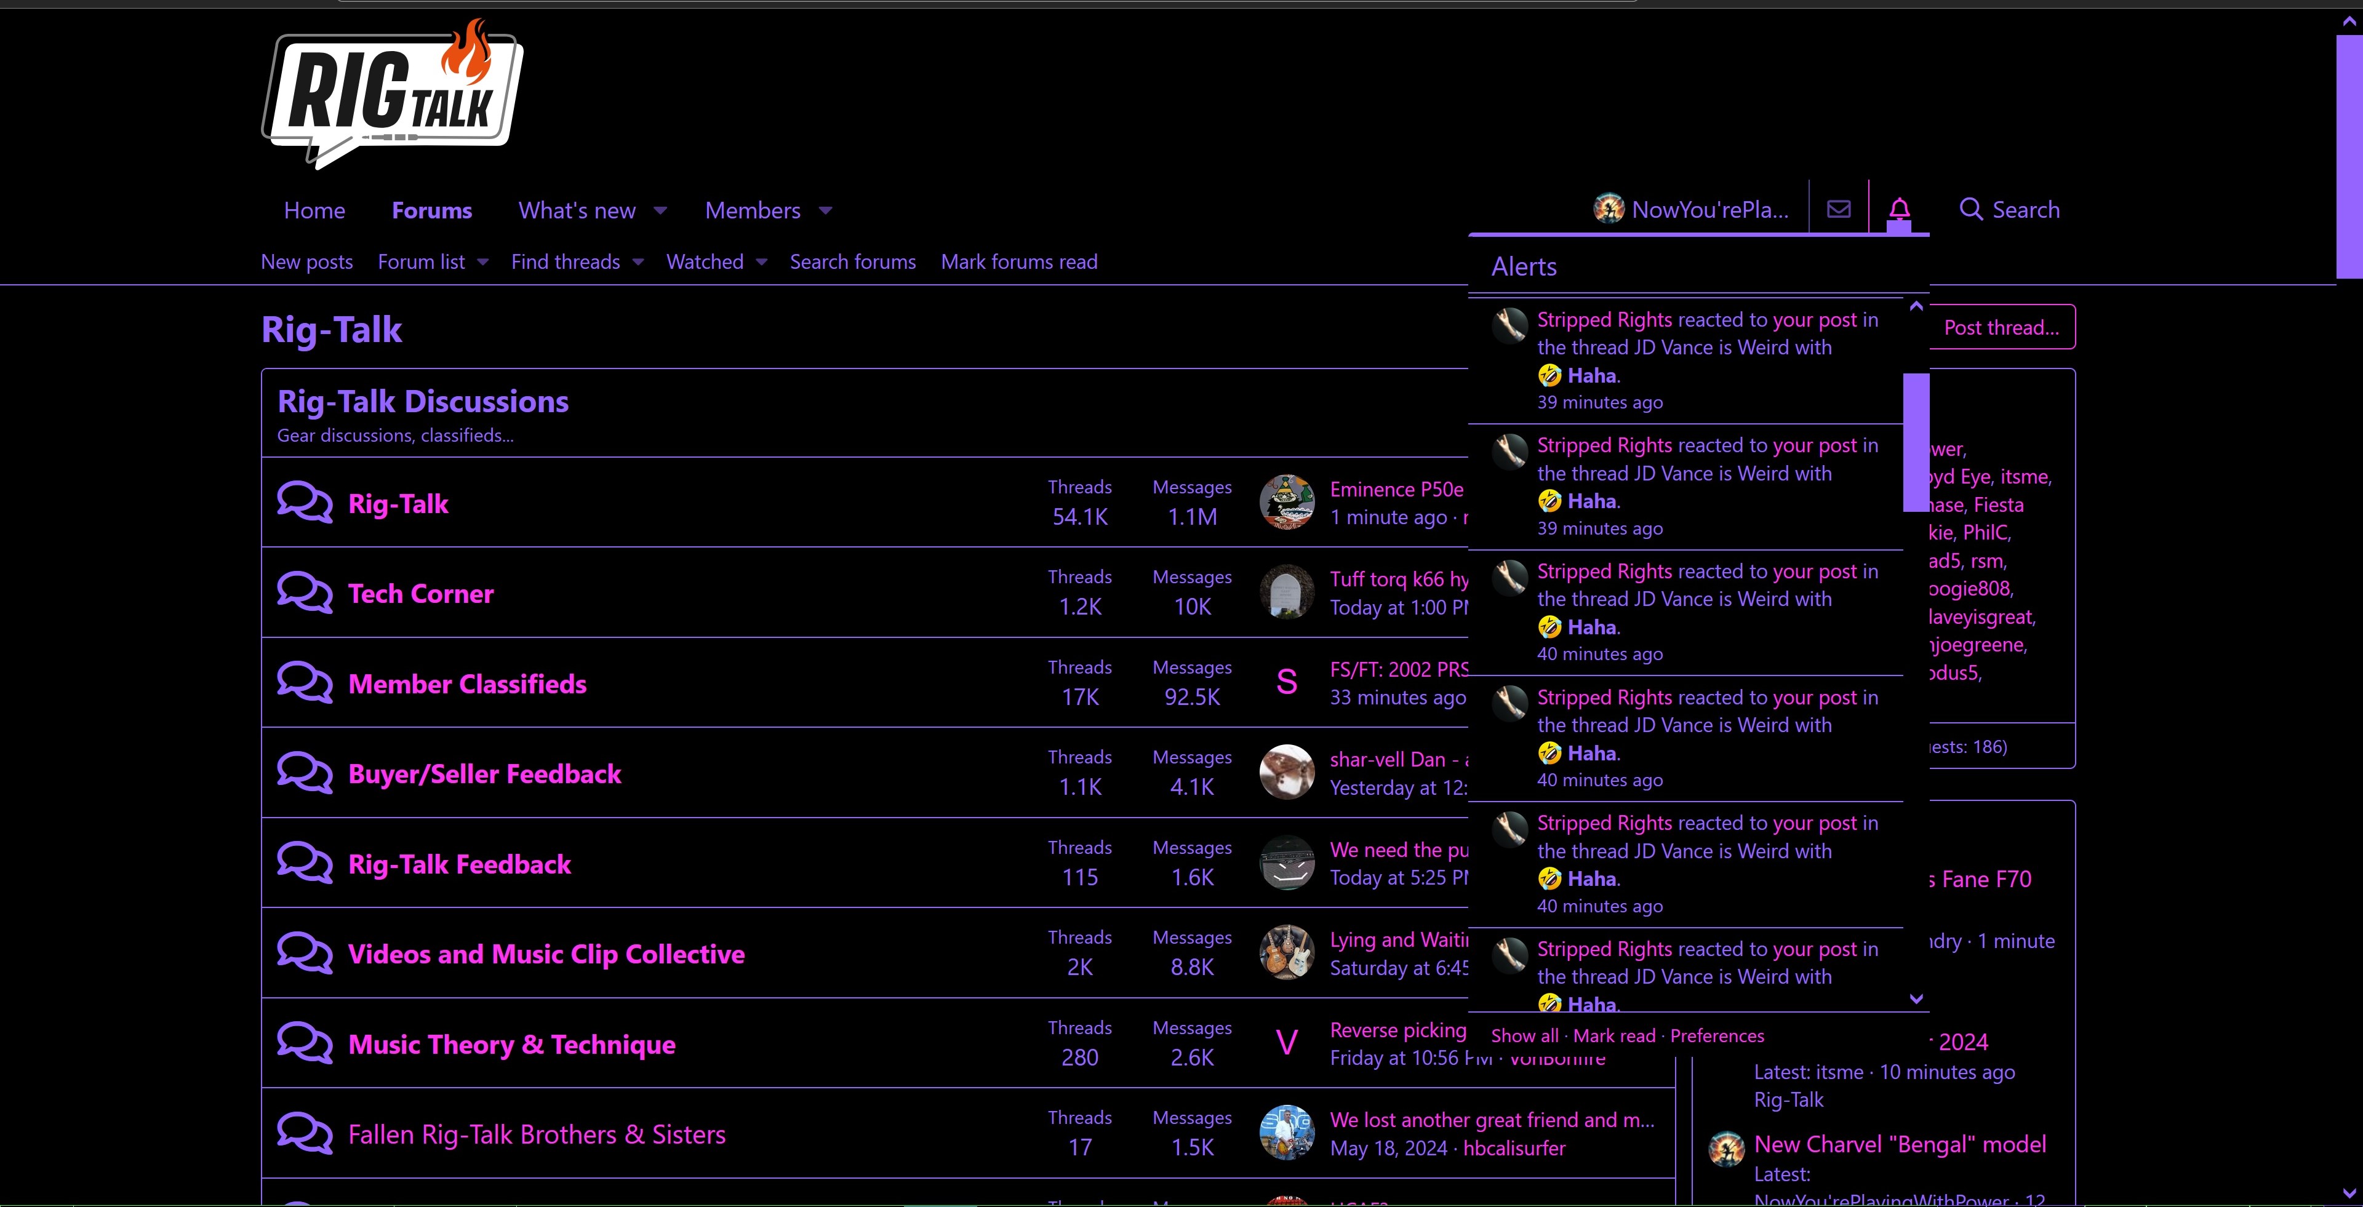The width and height of the screenshot is (2363, 1207).
Task: Expand the What's new dropdown arrow
Action: 660,211
